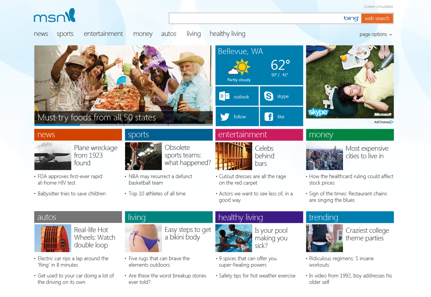The image size is (431, 297).
Task: Open Babysitter tries to save children
Action: click(72, 194)
